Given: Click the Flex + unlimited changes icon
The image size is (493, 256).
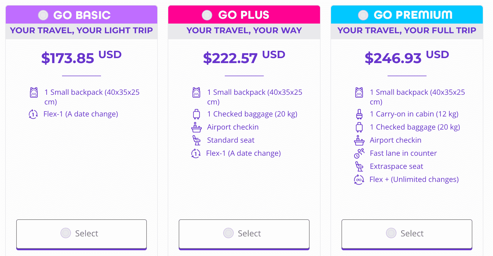Looking at the screenshot, I should [359, 180].
